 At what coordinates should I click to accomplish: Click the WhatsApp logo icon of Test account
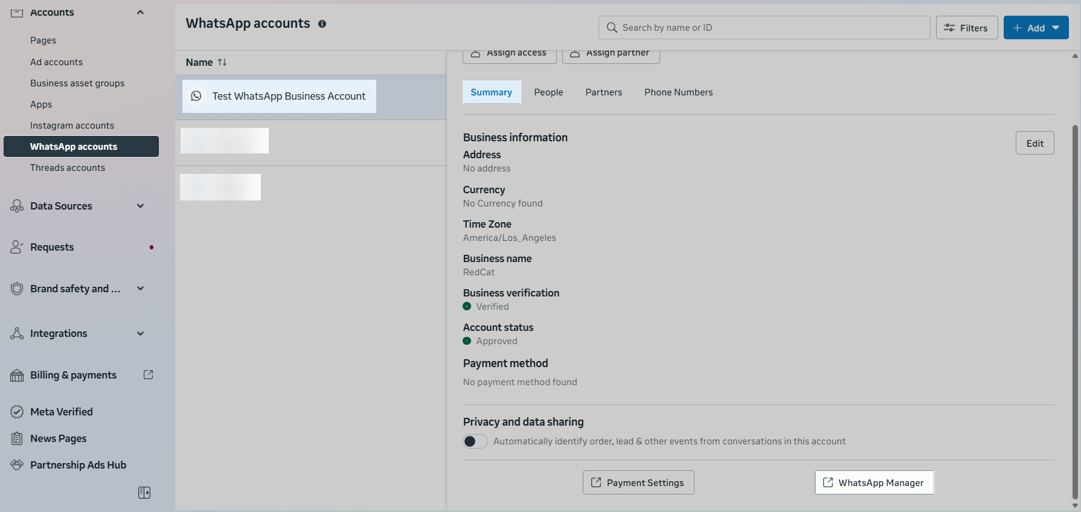(196, 96)
